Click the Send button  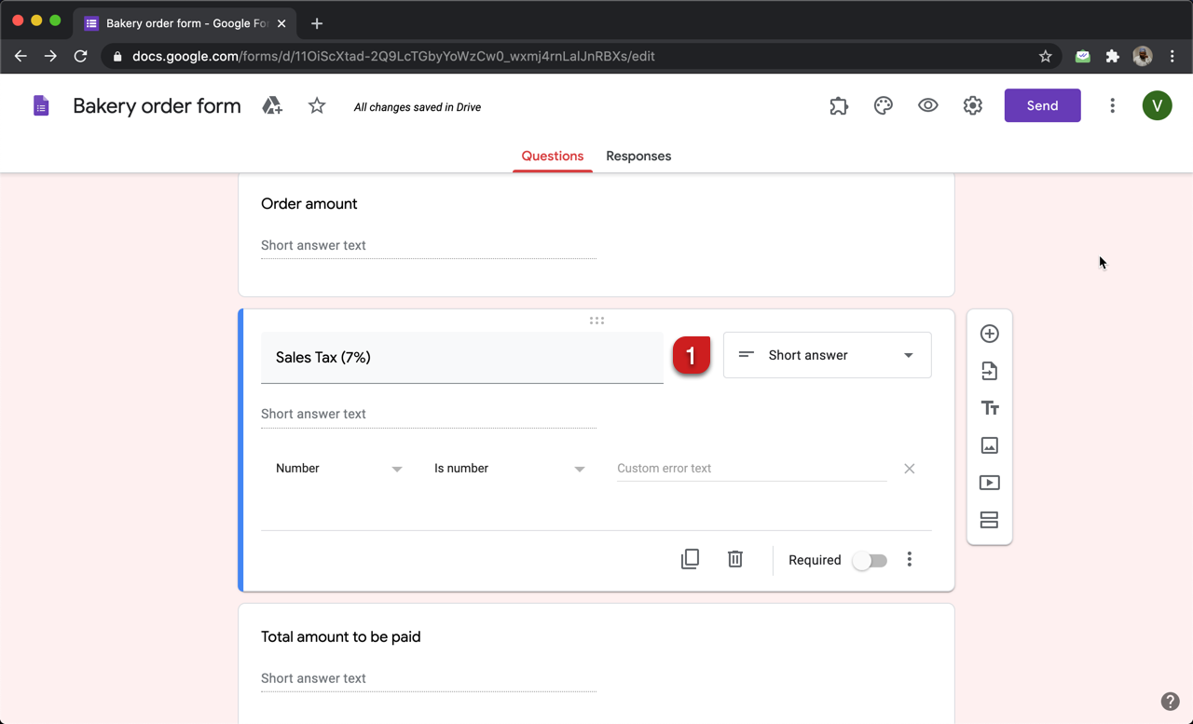pyautogui.click(x=1042, y=106)
